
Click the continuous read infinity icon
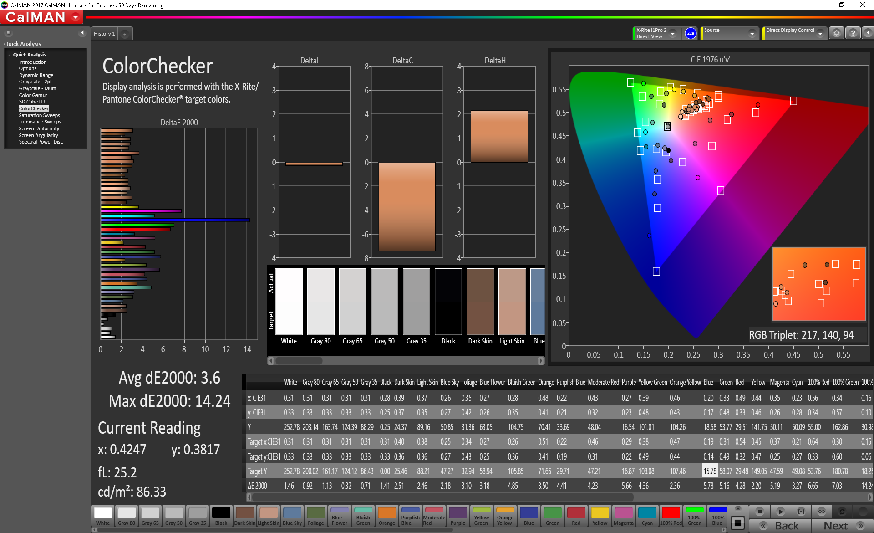pos(821,511)
